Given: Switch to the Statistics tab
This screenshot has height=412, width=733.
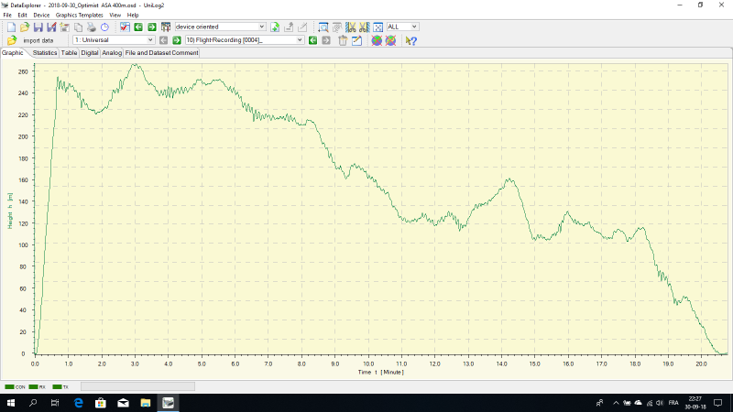Looking at the screenshot, I should pos(43,53).
